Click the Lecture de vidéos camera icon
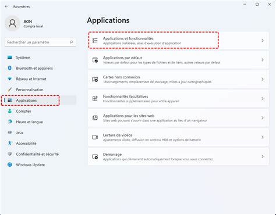 (x=95, y=137)
